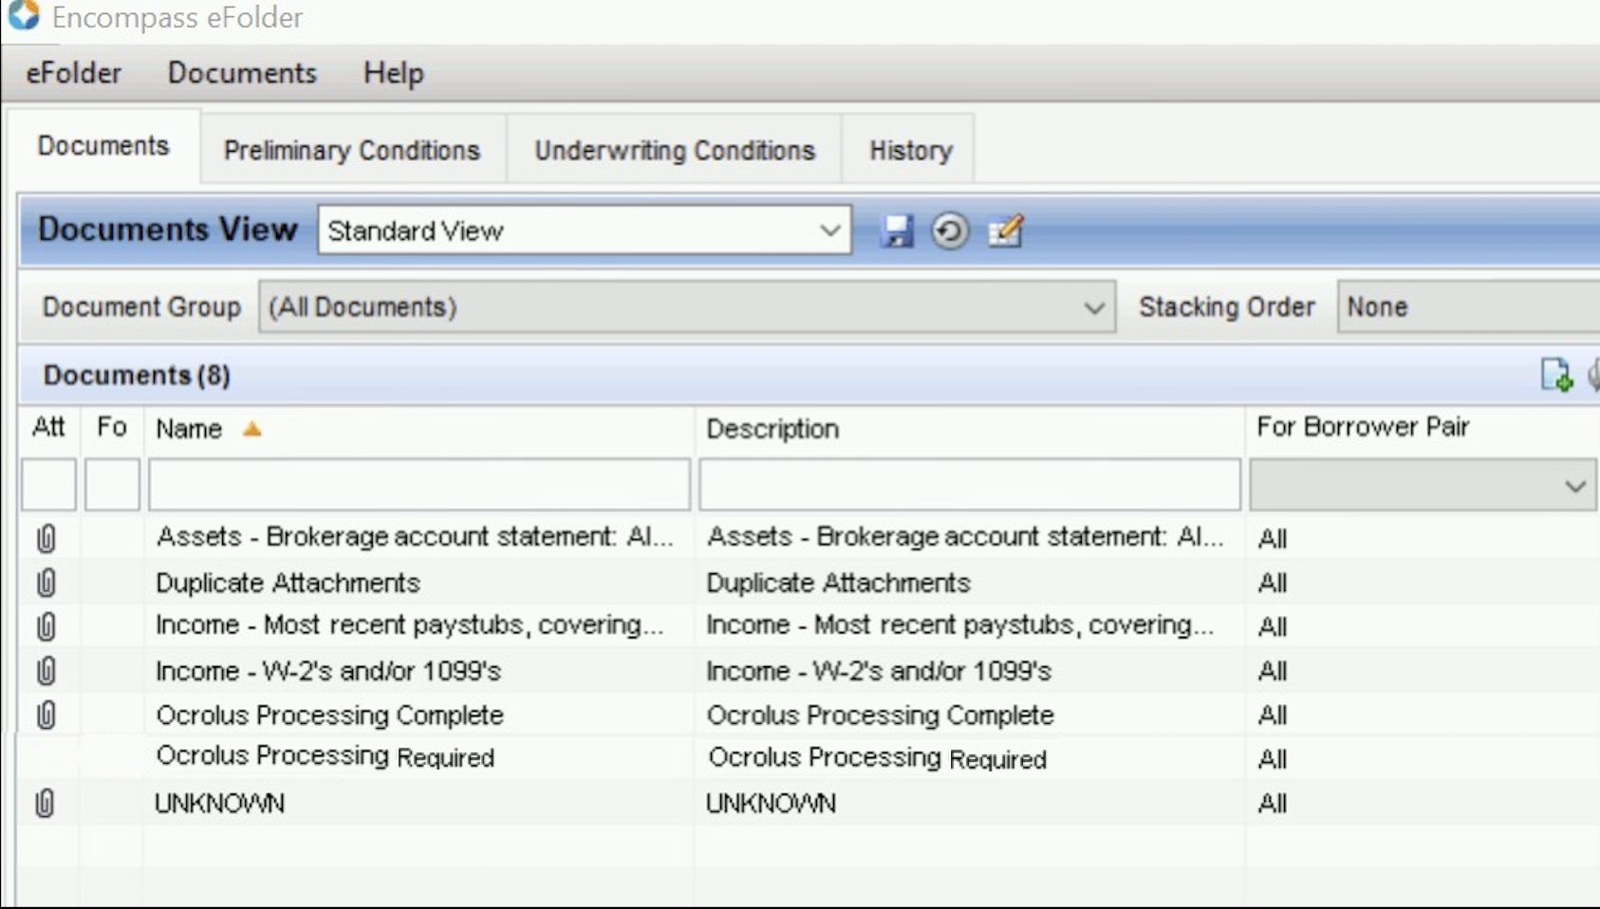The width and height of the screenshot is (1600, 909).
Task: Reset the documents view
Action: (949, 231)
